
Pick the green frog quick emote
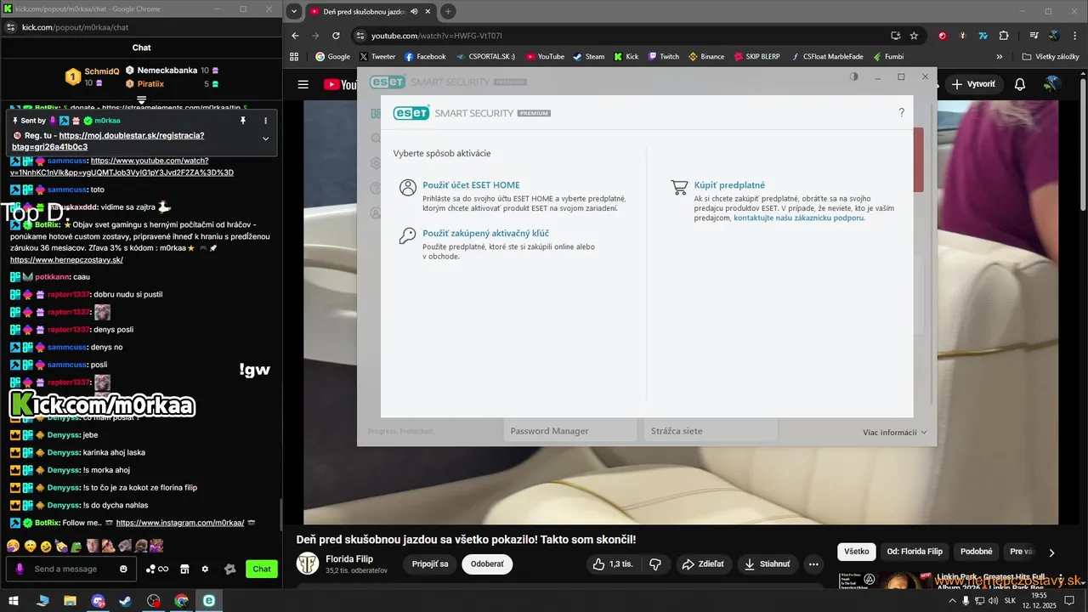click(76, 545)
